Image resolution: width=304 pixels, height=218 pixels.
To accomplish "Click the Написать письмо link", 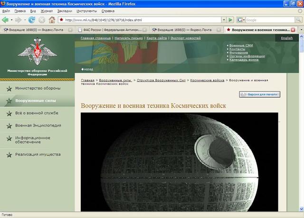I will pos(129,38).
